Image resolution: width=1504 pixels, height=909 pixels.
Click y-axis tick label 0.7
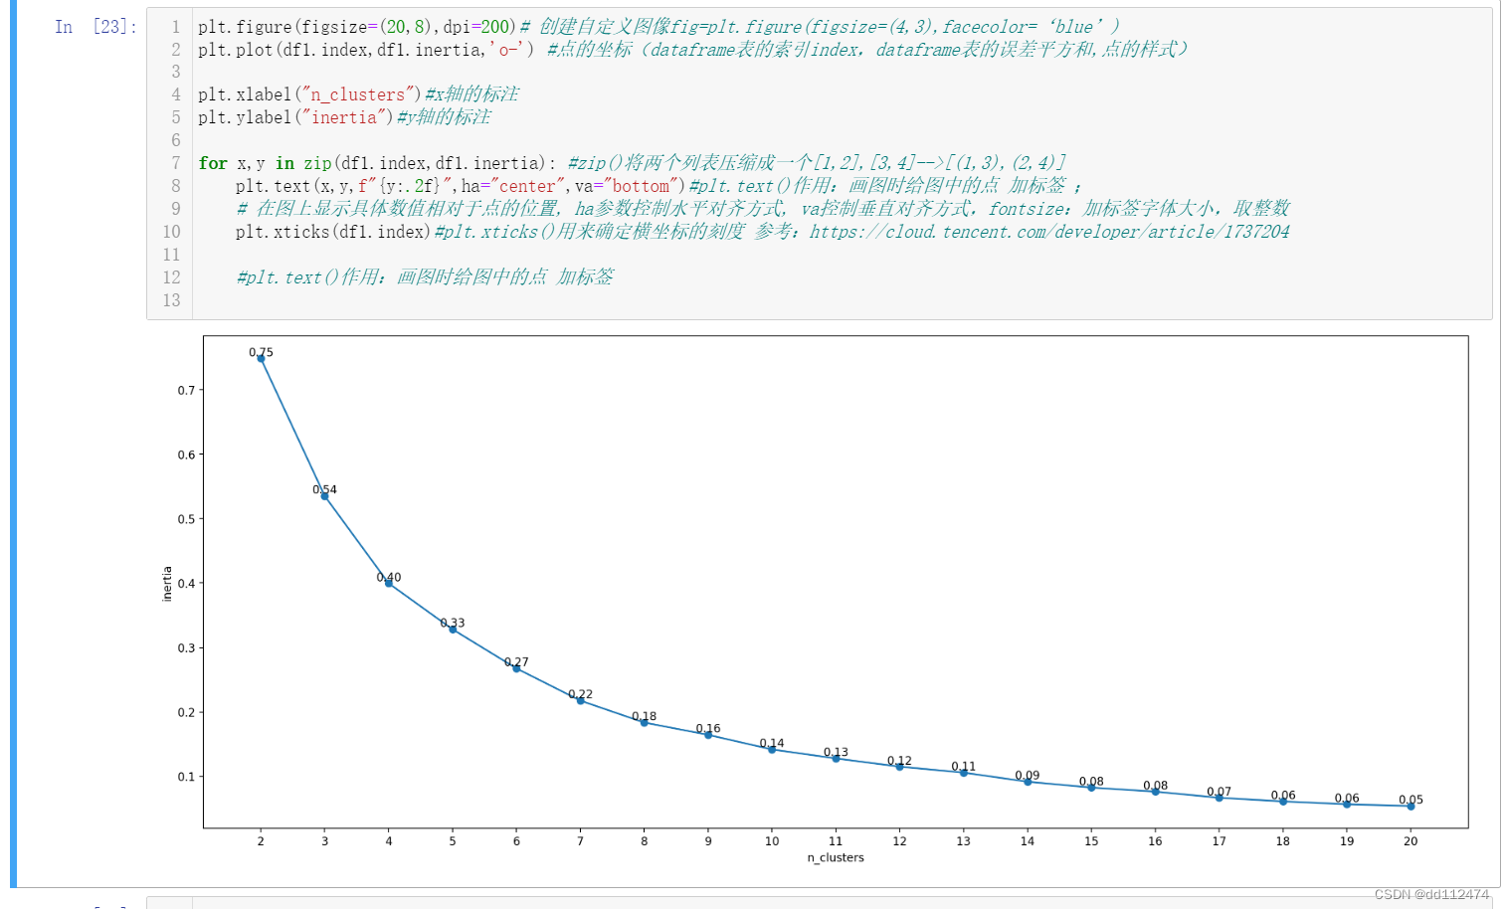click(x=186, y=390)
